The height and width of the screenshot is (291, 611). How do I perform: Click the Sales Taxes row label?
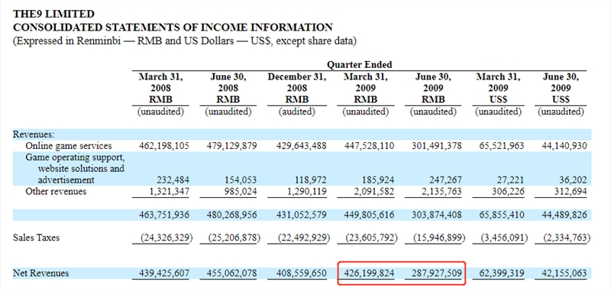click(x=36, y=238)
